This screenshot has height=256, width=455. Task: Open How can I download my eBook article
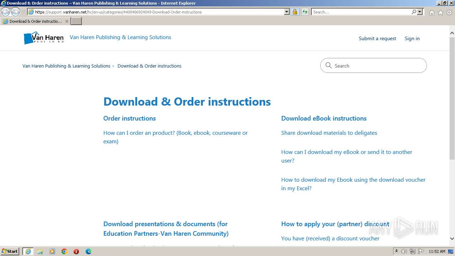point(347,156)
